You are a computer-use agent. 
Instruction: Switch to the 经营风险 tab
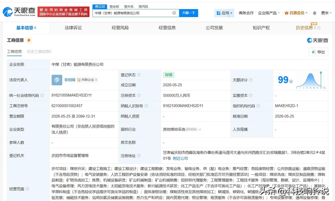[x=120, y=28]
